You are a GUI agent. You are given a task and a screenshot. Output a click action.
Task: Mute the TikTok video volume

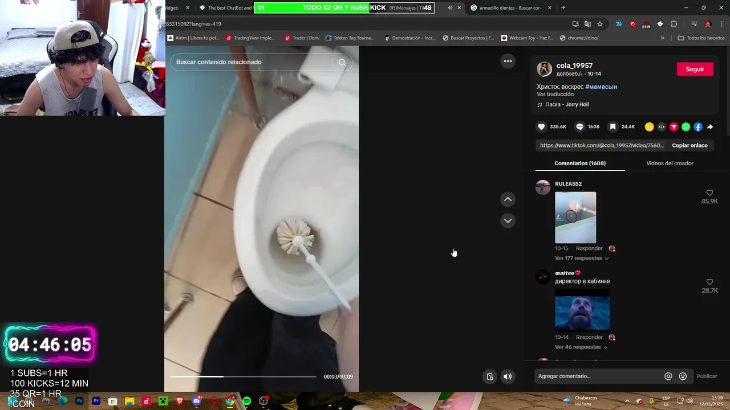[x=508, y=376]
